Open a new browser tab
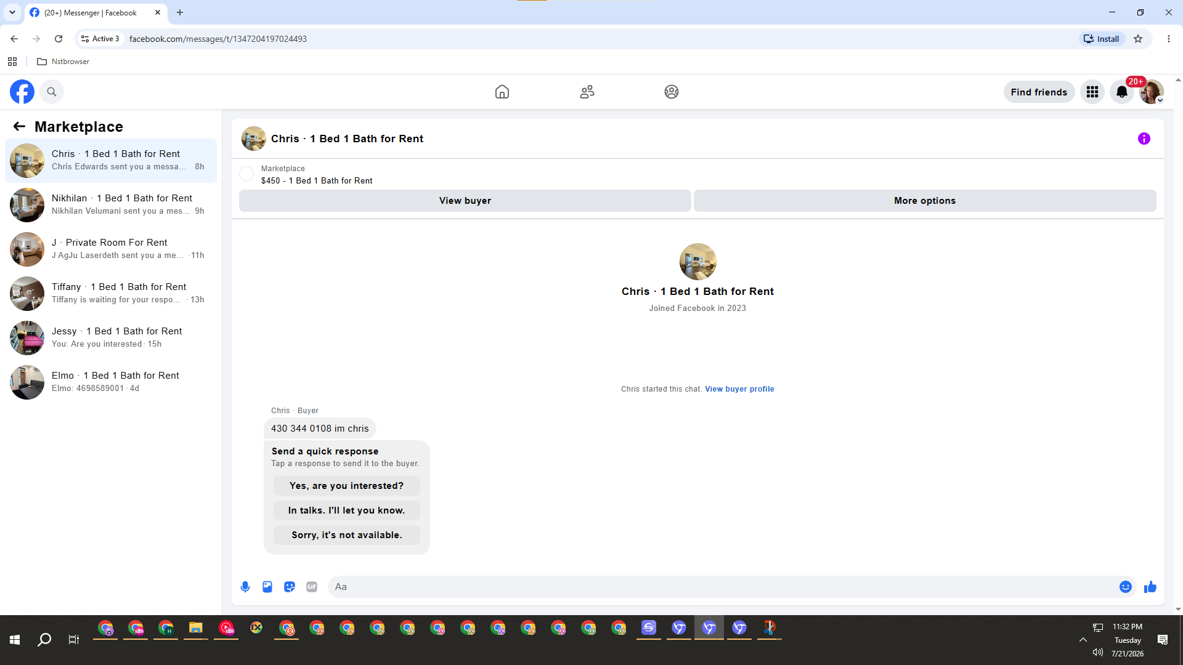 pyautogui.click(x=180, y=12)
